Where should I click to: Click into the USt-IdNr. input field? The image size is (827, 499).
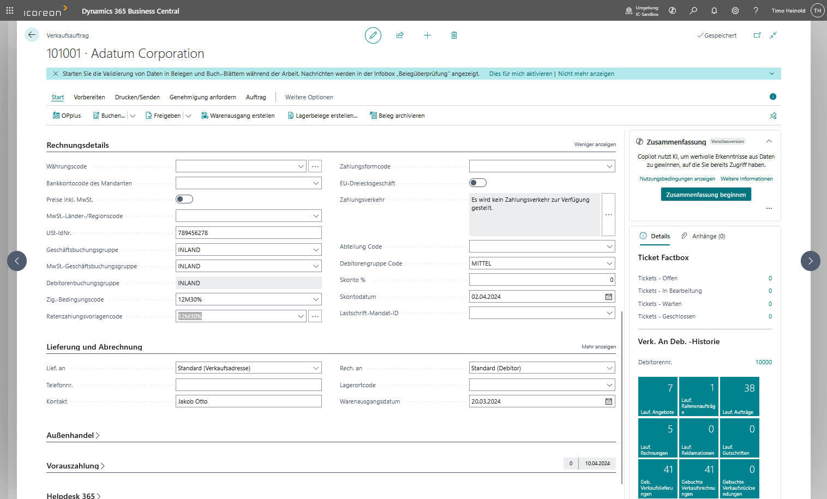pos(248,233)
